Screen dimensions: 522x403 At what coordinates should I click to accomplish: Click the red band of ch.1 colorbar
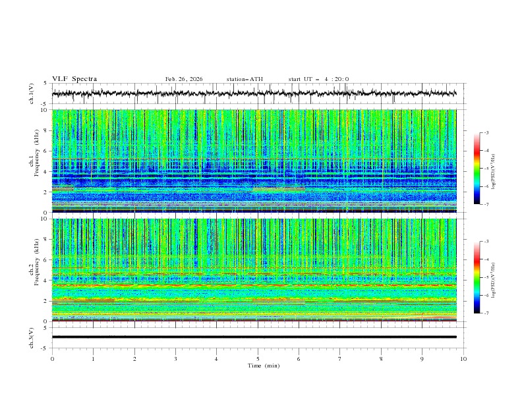click(x=477, y=154)
